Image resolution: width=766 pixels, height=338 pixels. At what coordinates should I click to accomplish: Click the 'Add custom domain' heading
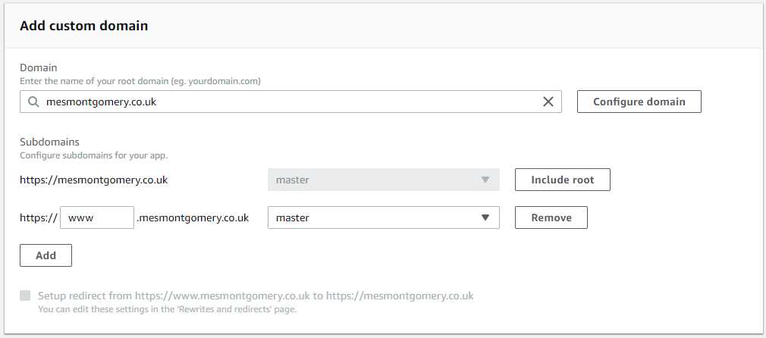[x=83, y=26]
